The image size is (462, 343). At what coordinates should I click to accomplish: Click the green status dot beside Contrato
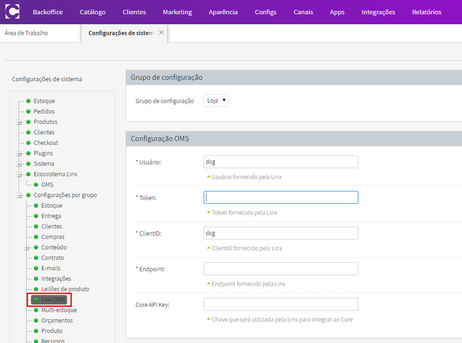[36, 257]
